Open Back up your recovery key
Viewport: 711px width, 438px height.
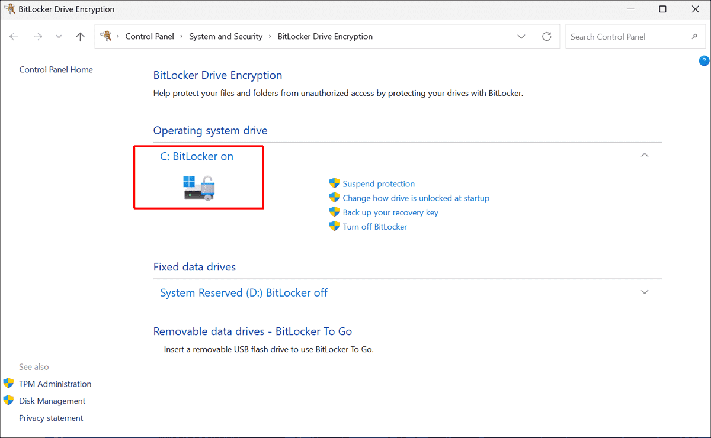[390, 212]
